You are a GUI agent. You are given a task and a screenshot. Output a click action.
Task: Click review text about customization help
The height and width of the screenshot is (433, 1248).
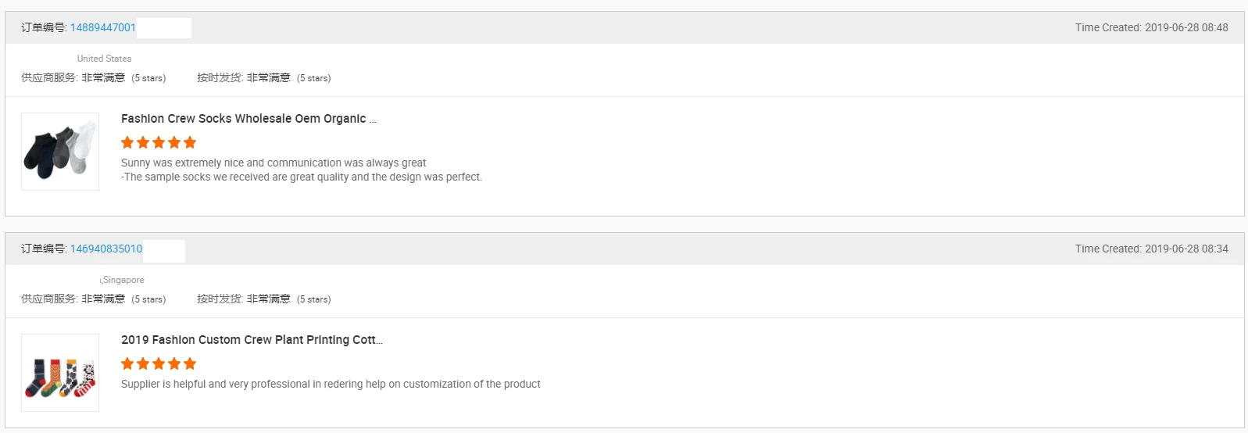[331, 385]
